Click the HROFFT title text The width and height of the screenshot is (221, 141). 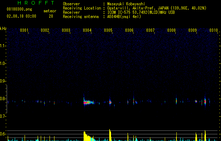[x=36, y=3]
